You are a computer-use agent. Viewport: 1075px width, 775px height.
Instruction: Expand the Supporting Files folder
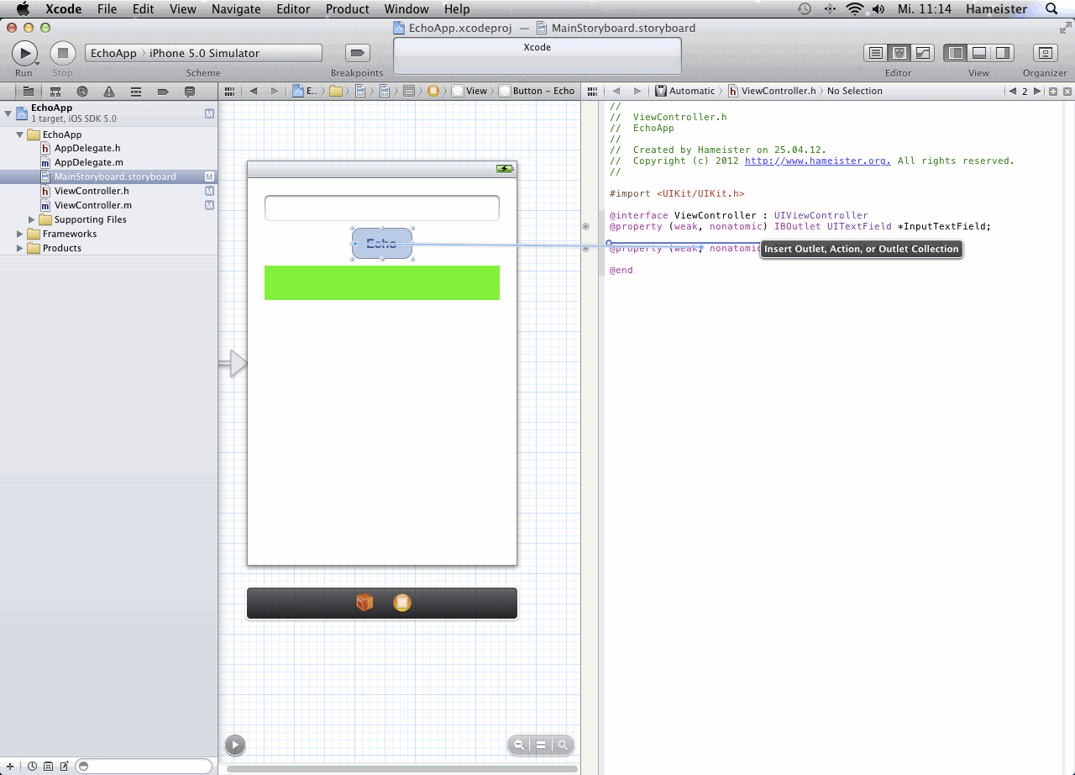pos(32,219)
